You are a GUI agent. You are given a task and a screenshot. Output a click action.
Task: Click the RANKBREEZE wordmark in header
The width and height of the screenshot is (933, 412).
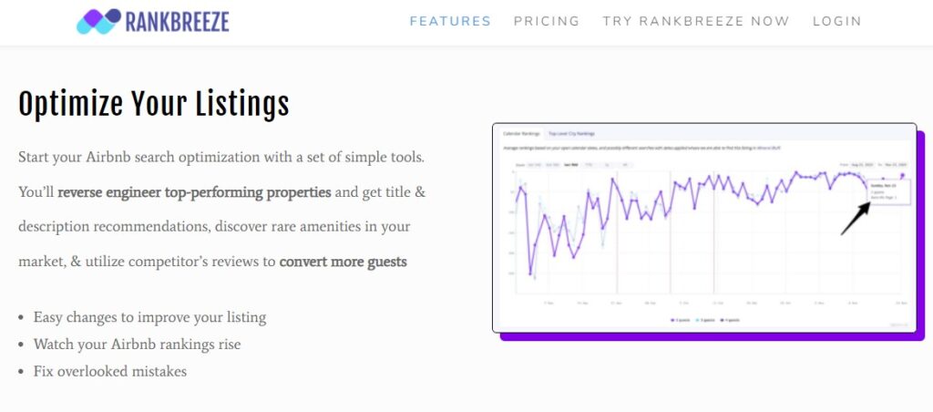tap(178, 22)
